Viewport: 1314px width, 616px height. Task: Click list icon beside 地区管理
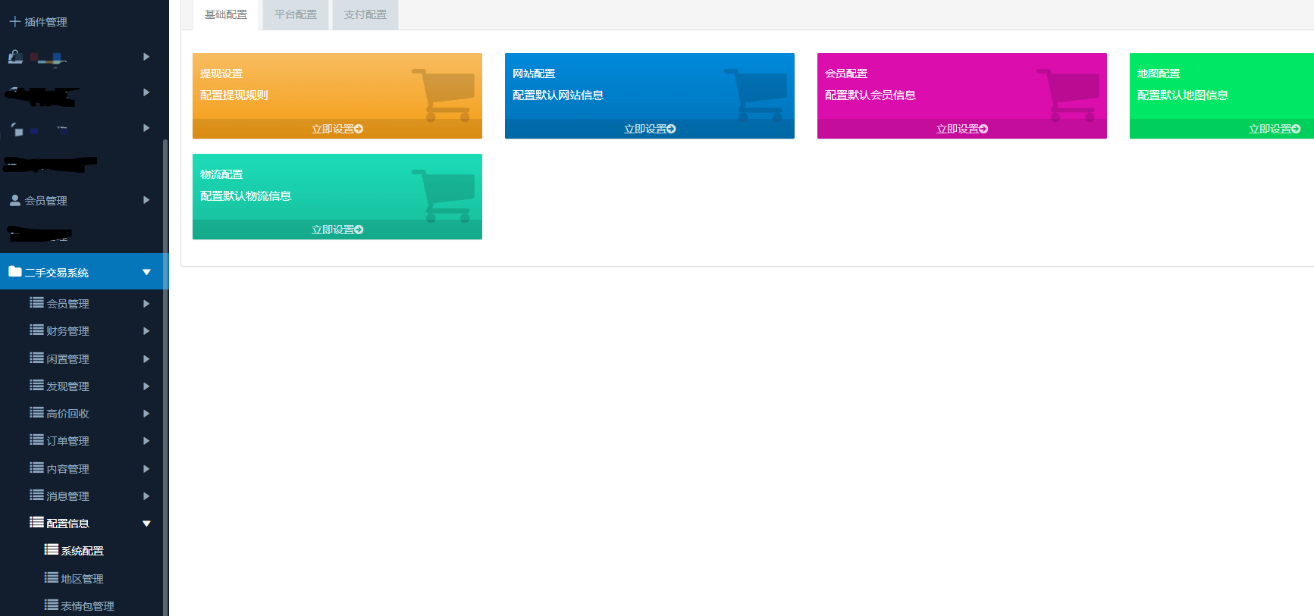(51, 578)
